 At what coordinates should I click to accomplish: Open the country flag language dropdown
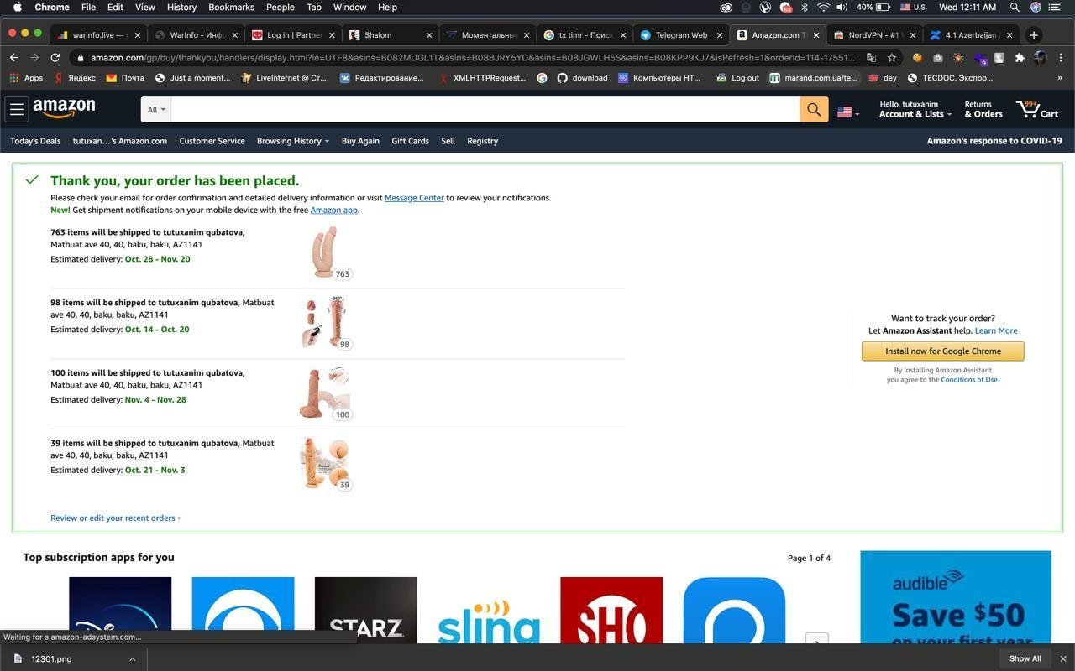848,112
